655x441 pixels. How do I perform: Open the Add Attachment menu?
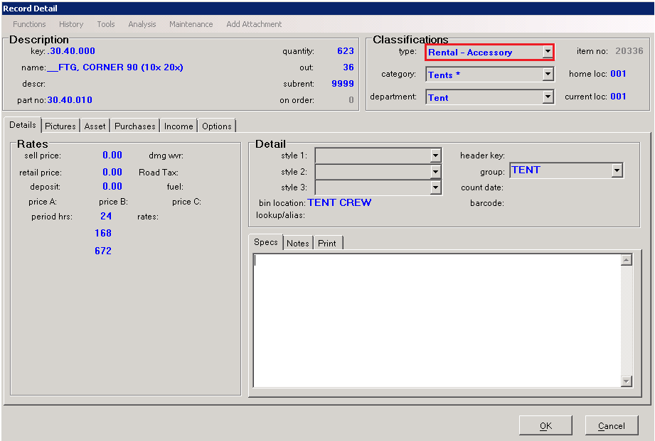[254, 24]
